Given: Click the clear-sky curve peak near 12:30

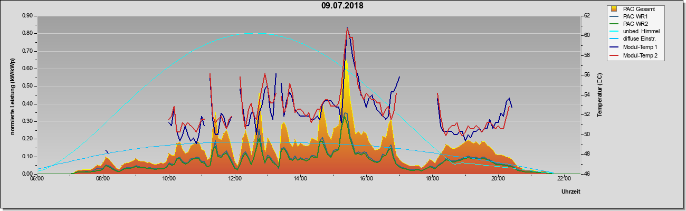Looking at the screenshot, I should 255,33.
